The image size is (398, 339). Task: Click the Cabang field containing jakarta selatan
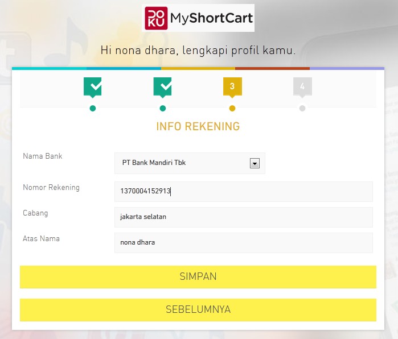tap(243, 217)
